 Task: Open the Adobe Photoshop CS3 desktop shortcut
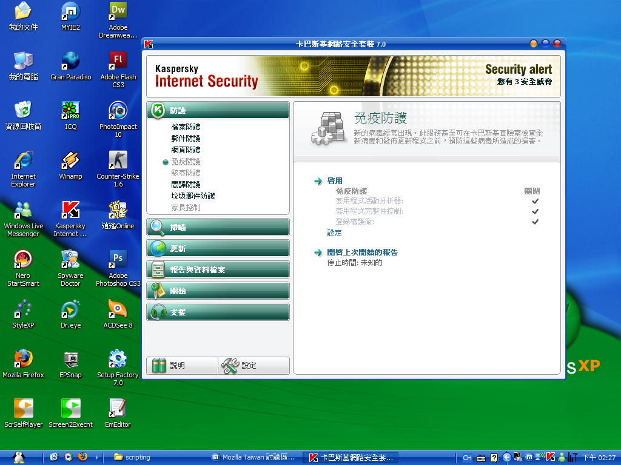(118, 268)
